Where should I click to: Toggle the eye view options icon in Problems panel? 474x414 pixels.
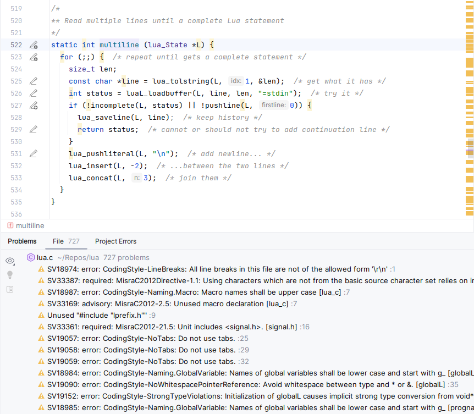tap(10, 261)
